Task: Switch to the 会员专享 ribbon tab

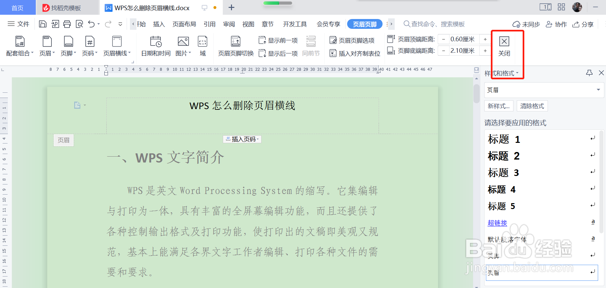Action: tap(328, 24)
